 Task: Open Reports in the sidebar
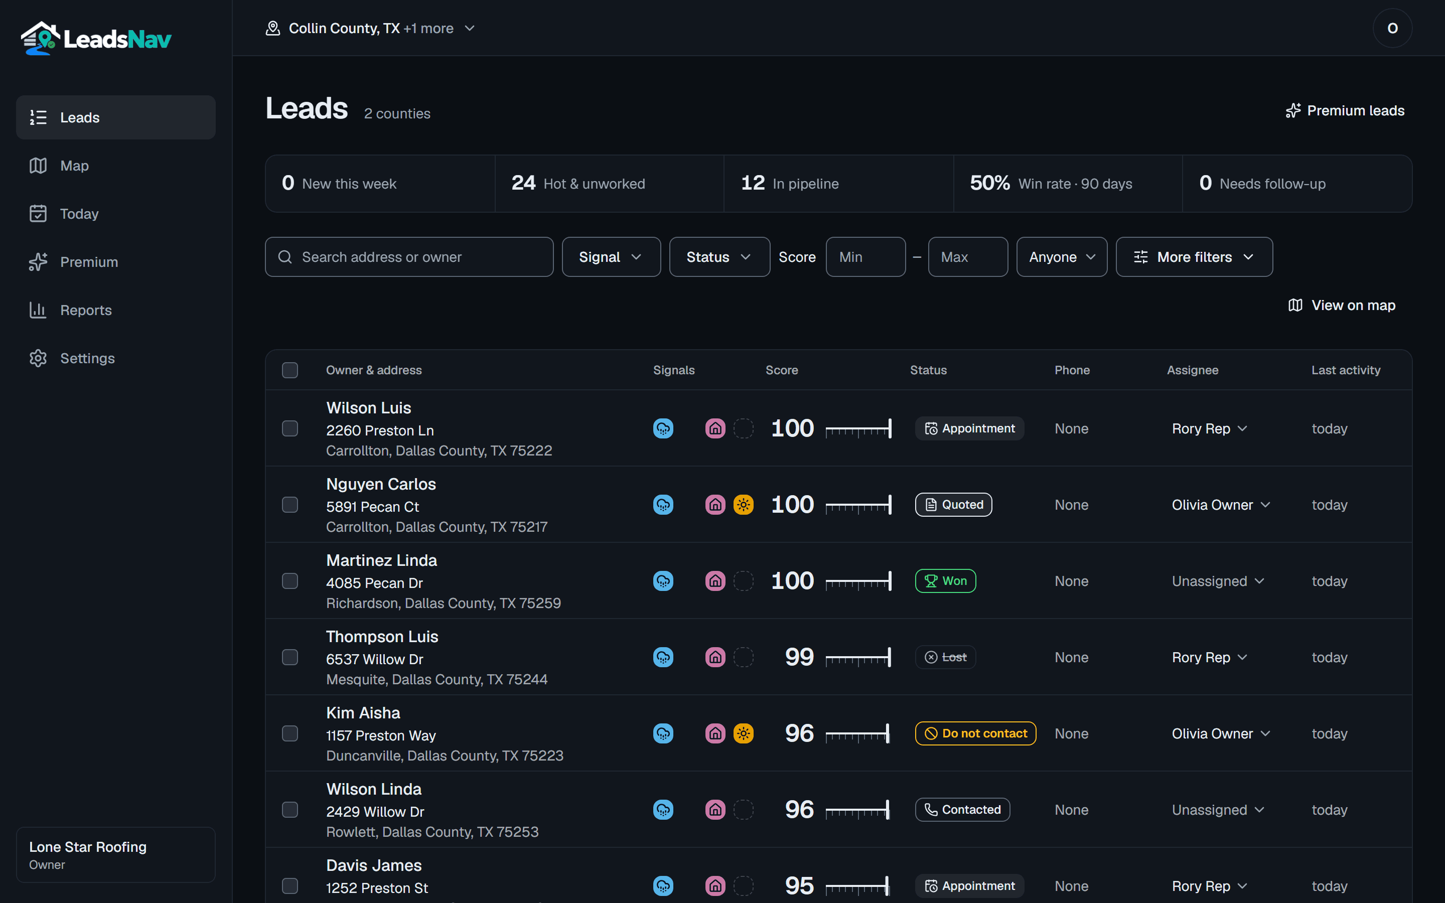click(116, 310)
